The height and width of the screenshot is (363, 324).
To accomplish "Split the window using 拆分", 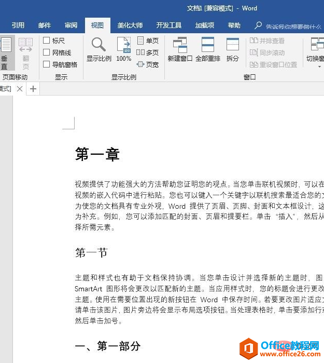I will point(233,50).
